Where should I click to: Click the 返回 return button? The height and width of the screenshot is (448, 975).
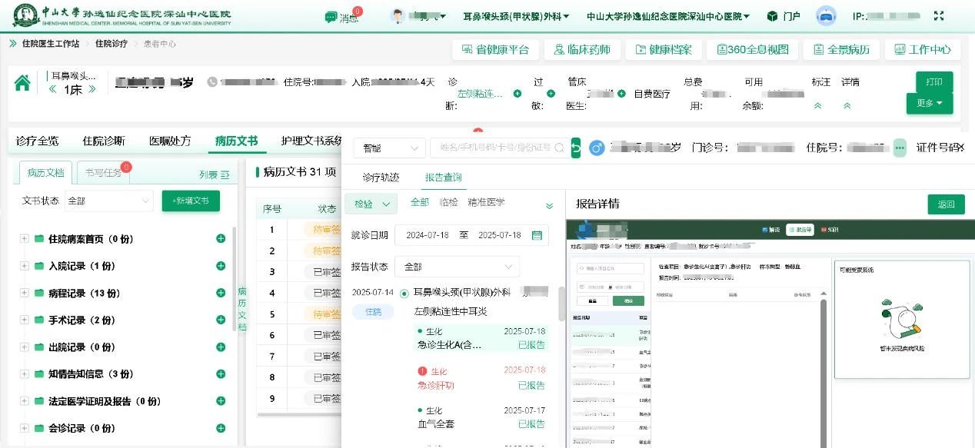945,204
